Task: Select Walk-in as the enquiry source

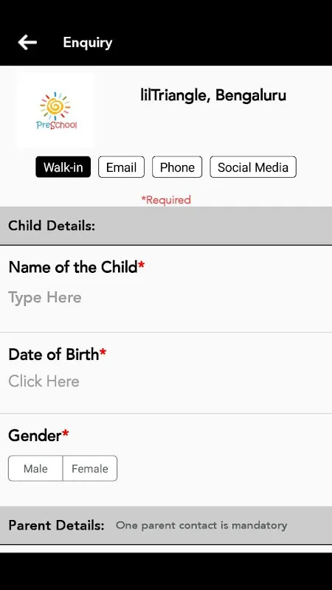Action: tap(63, 167)
